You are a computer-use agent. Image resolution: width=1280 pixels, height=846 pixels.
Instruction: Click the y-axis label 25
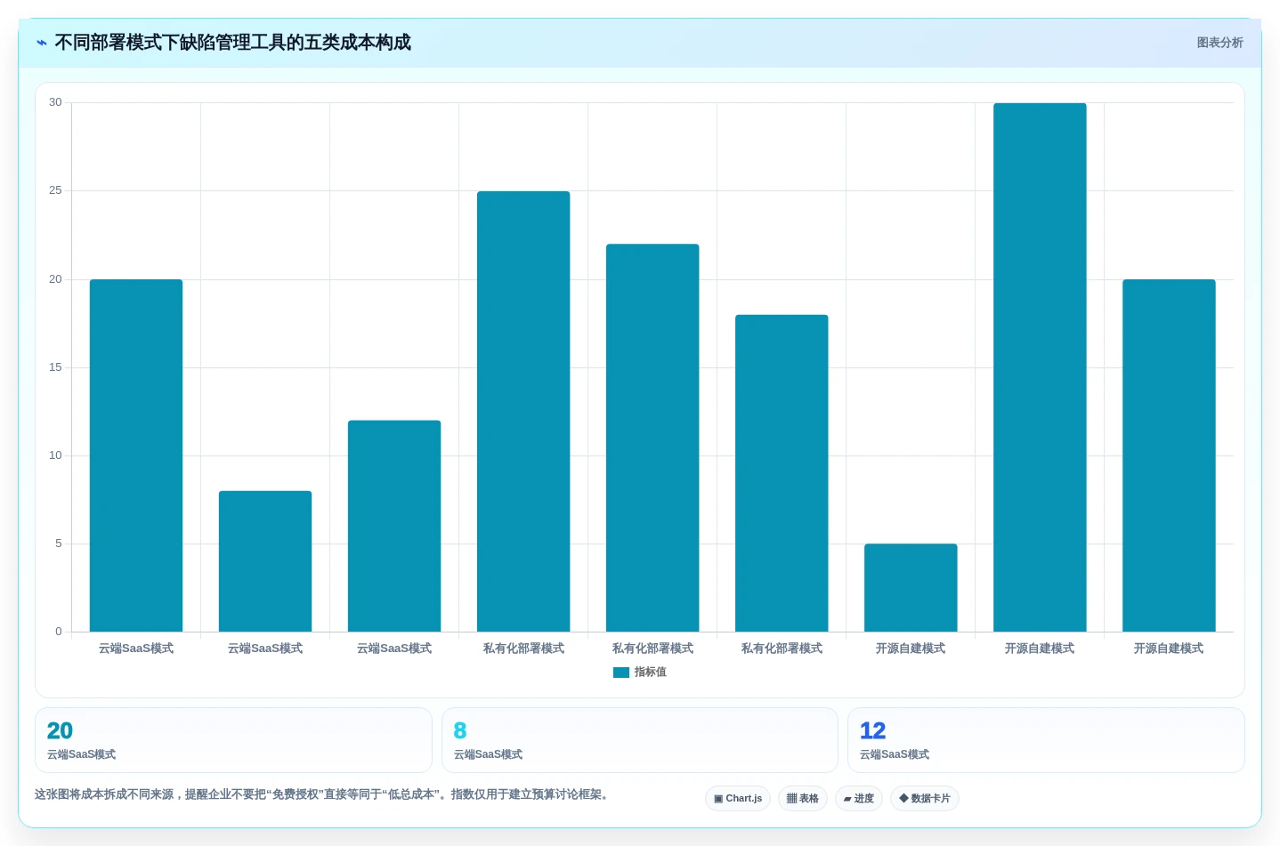click(x=55, y=190)
